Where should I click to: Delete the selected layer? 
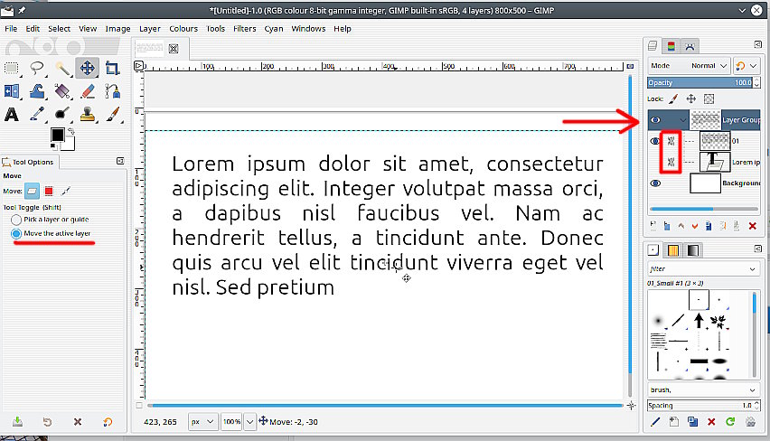click(752, 227)
